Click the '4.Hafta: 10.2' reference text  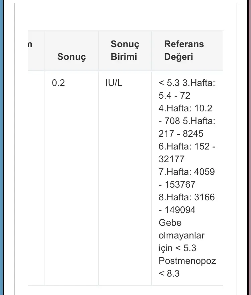click(x=185, y=108)
